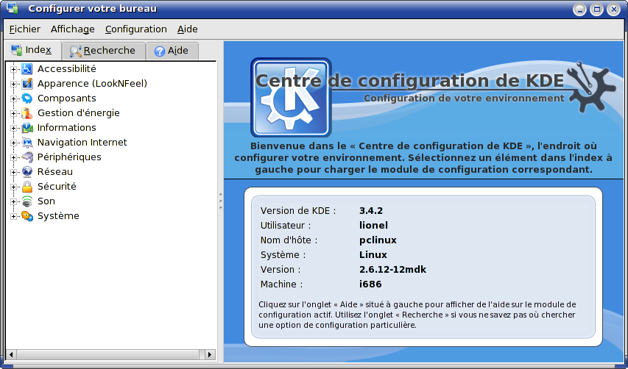Screen dimensions: 628x369
Task: Open the Affichage menu
Action: pos(72,29)
